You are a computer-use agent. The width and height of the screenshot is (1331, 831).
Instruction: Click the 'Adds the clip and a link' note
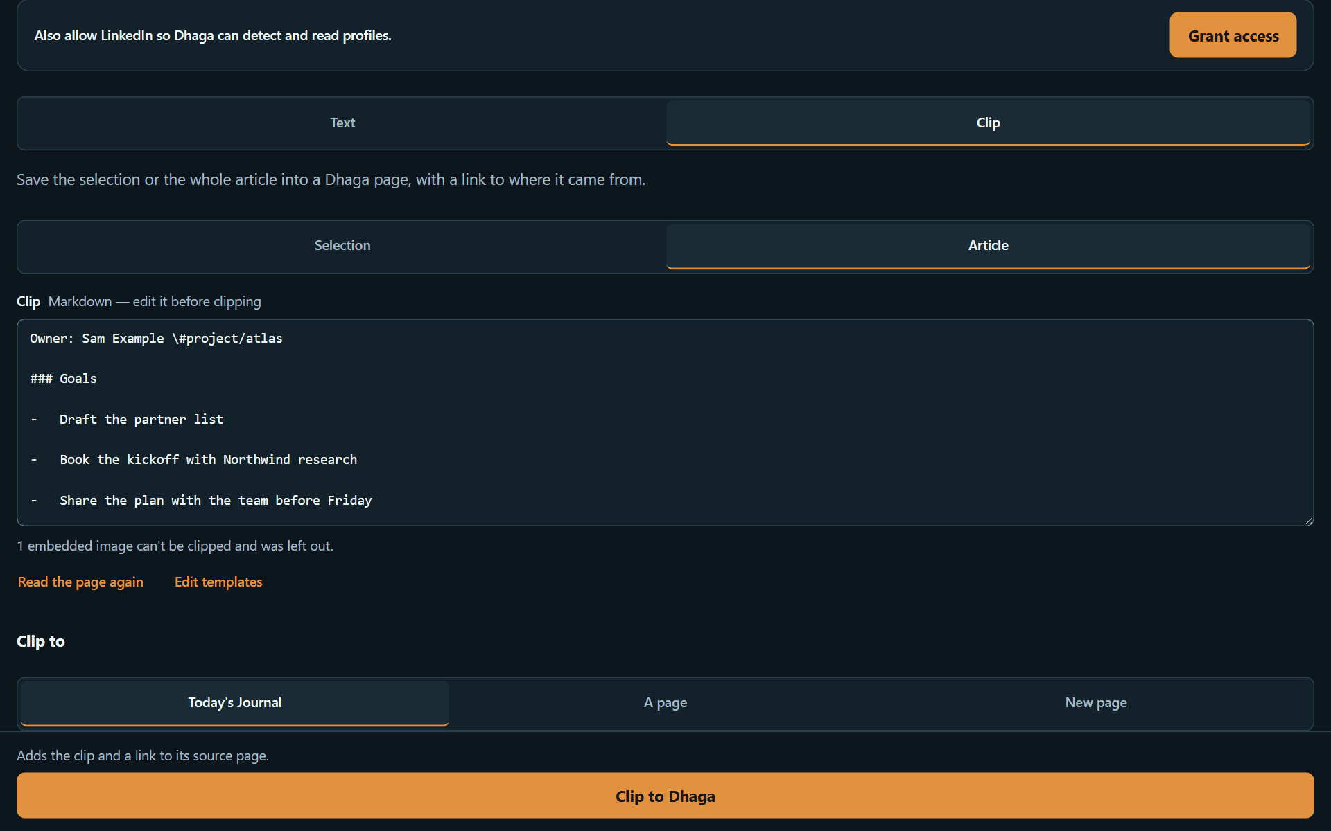[x=143, y=756]
